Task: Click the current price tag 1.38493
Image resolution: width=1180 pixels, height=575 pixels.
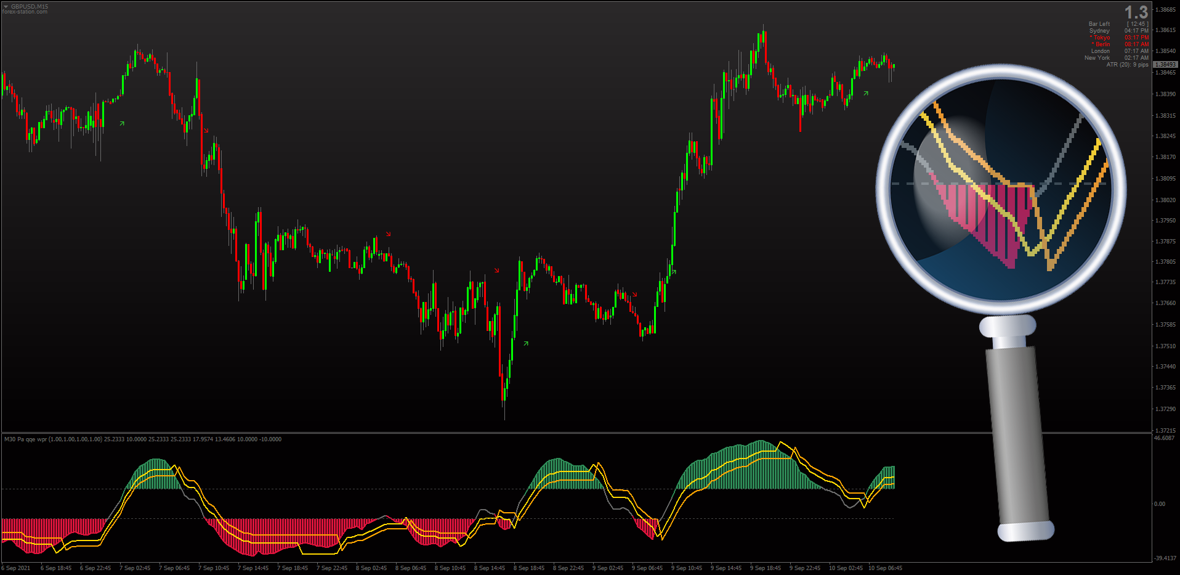Action: click(1165, 64)
